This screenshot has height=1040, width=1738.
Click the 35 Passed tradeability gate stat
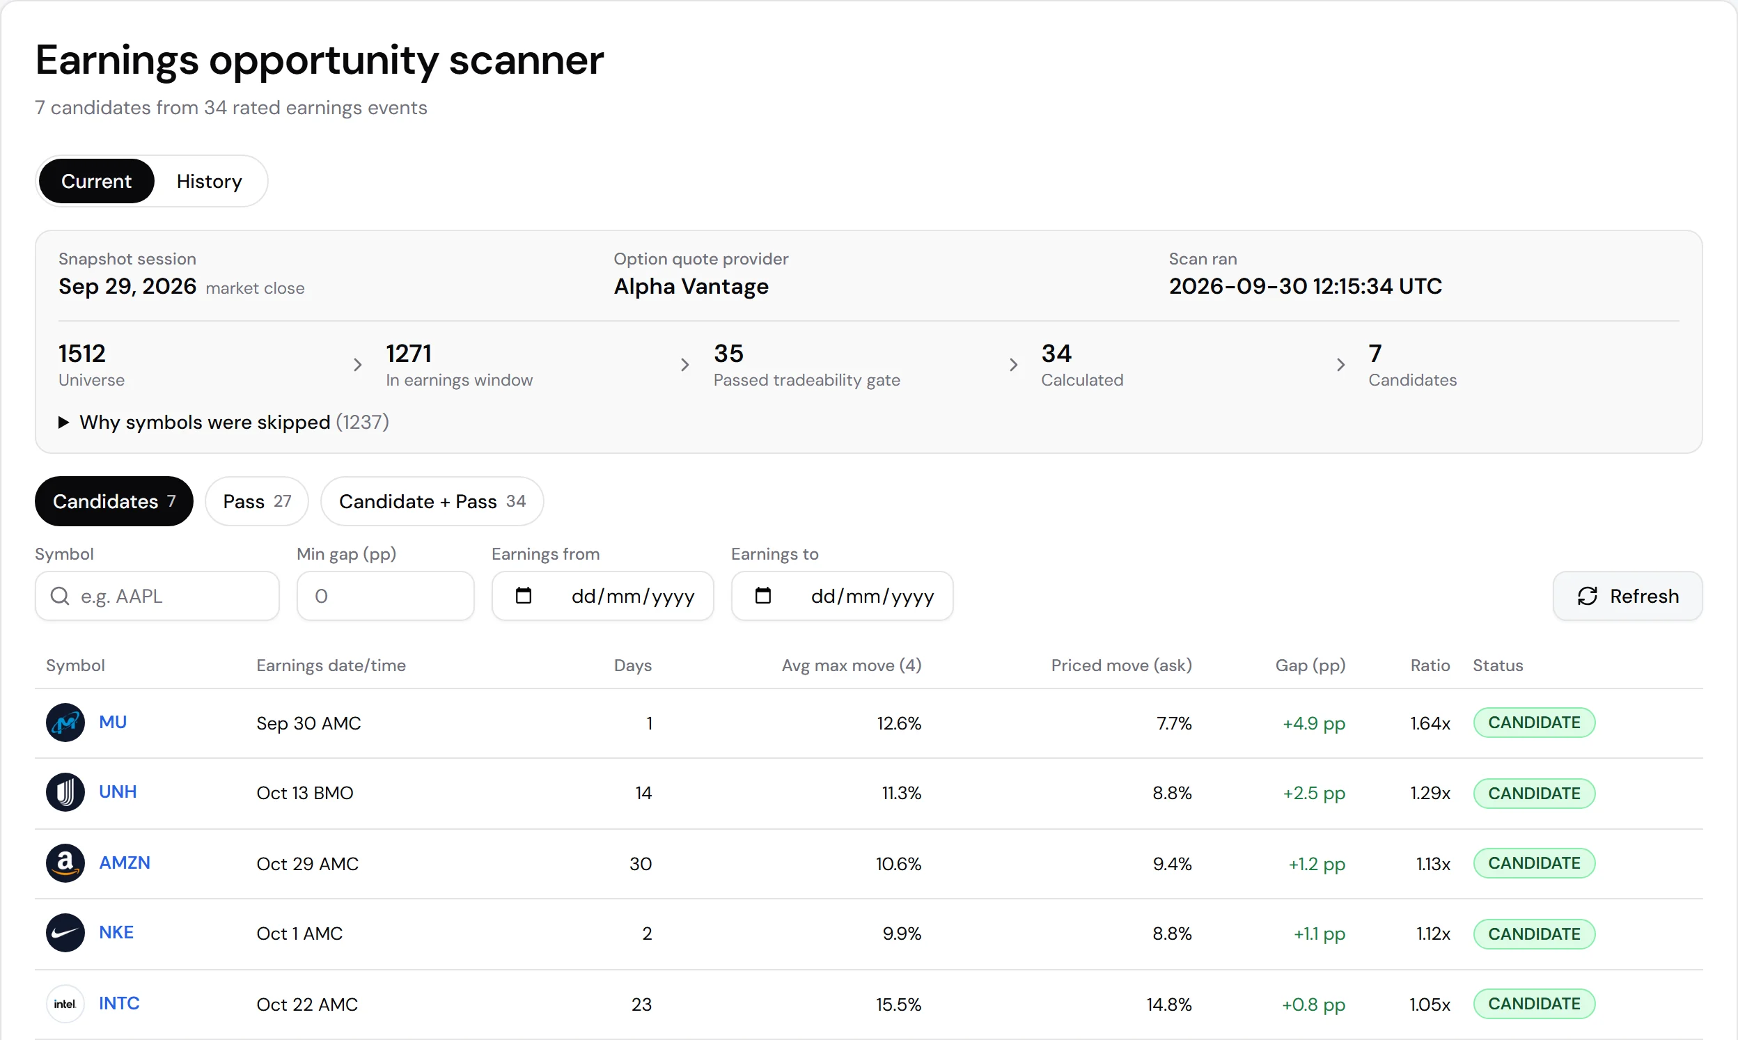806,365
